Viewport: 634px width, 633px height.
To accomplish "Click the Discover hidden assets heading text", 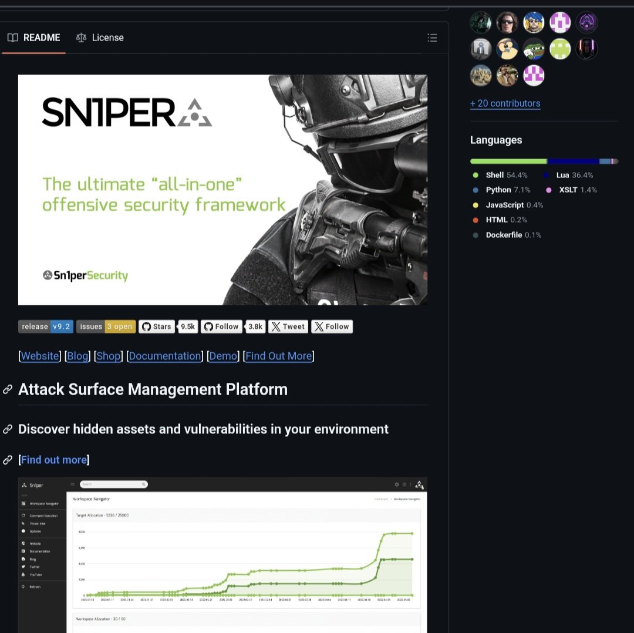I will 203,429.
